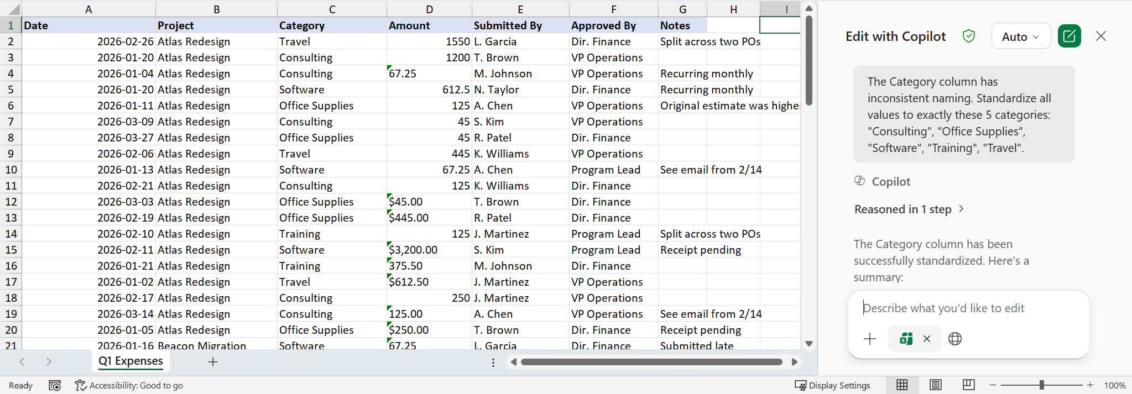1132x394 pixels.
Task: Click the Copilot label icon in chat
Action: 860,181
